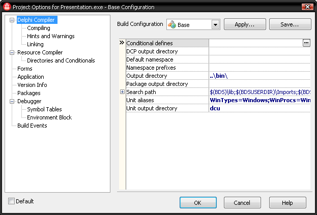This screenshot has height=215, width=317.
Task: Select Build Events in the tree
Action: [32, 126]
